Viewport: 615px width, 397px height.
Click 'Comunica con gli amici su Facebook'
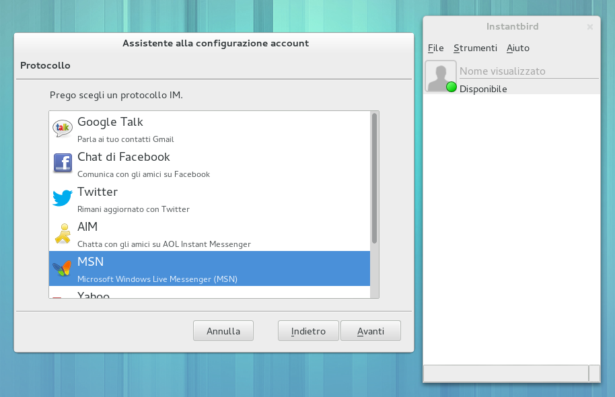[x=143, y=174]
